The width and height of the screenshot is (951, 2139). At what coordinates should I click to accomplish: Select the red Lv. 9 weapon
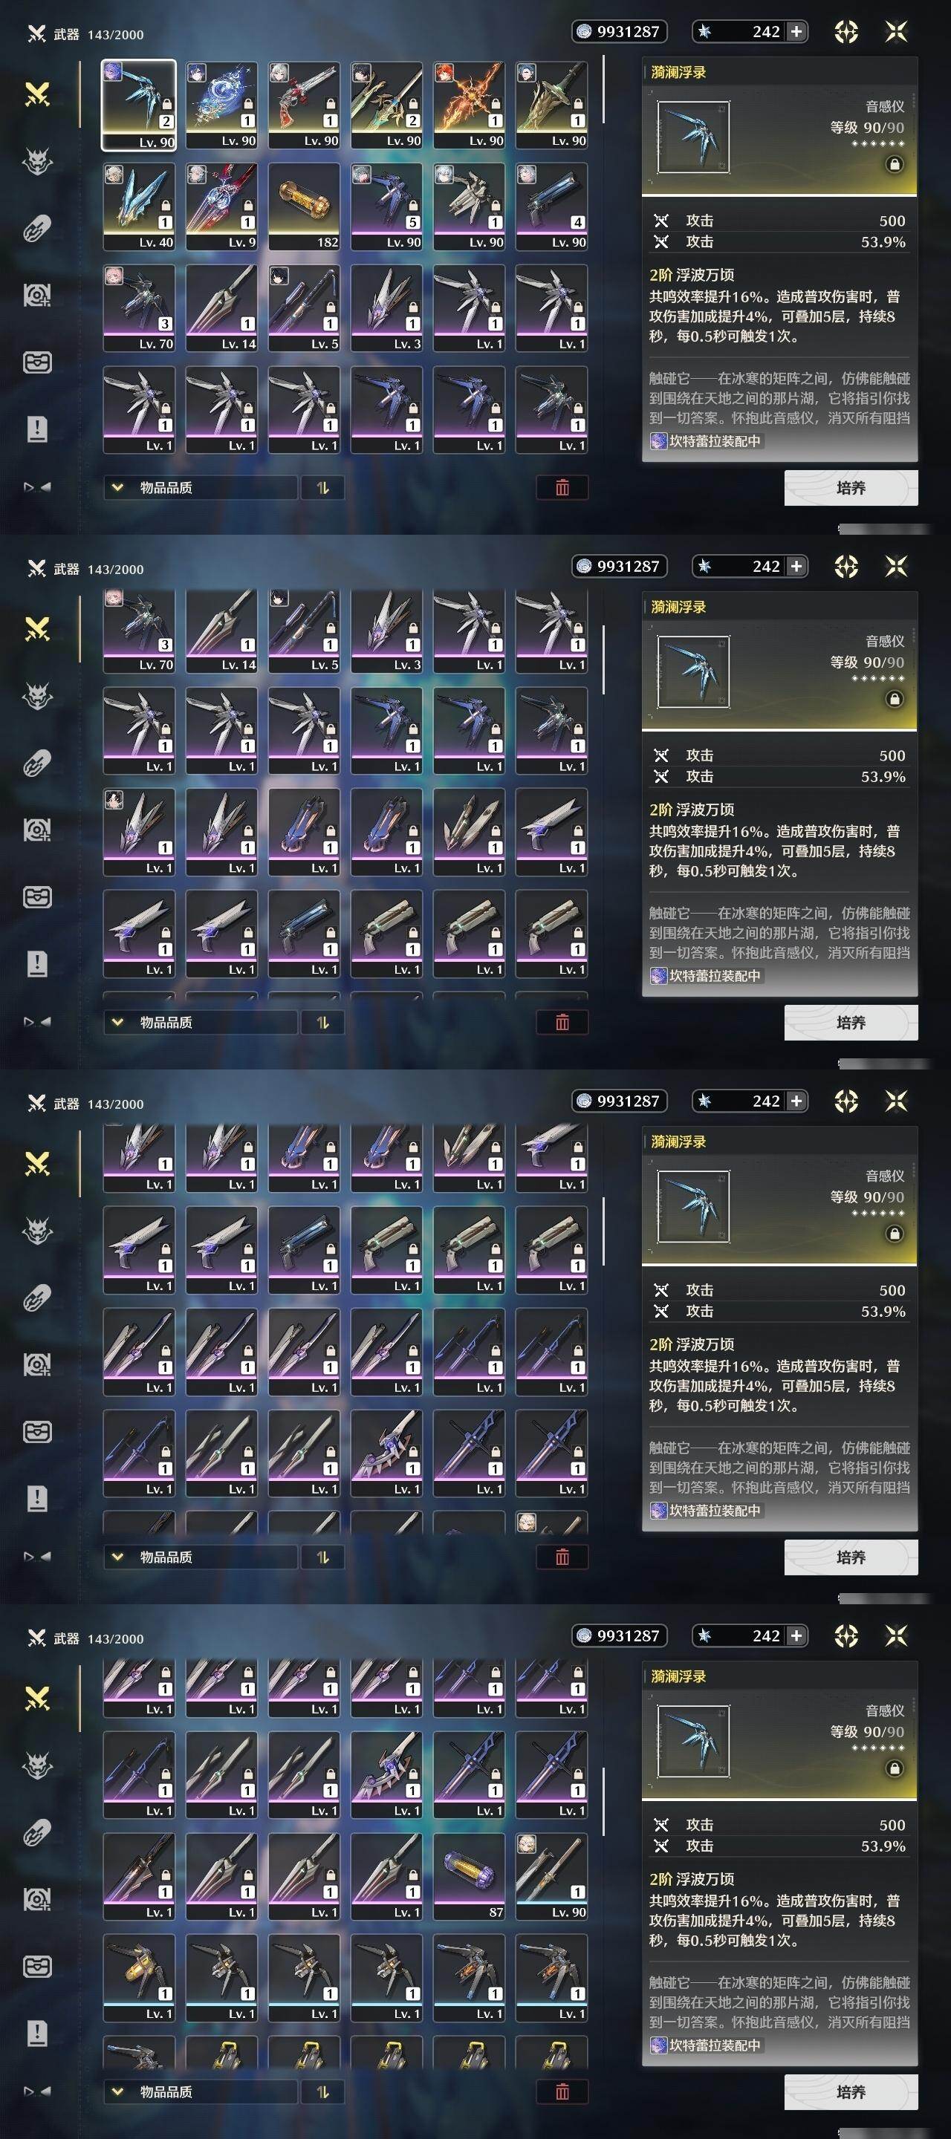(x=221, y=206)
